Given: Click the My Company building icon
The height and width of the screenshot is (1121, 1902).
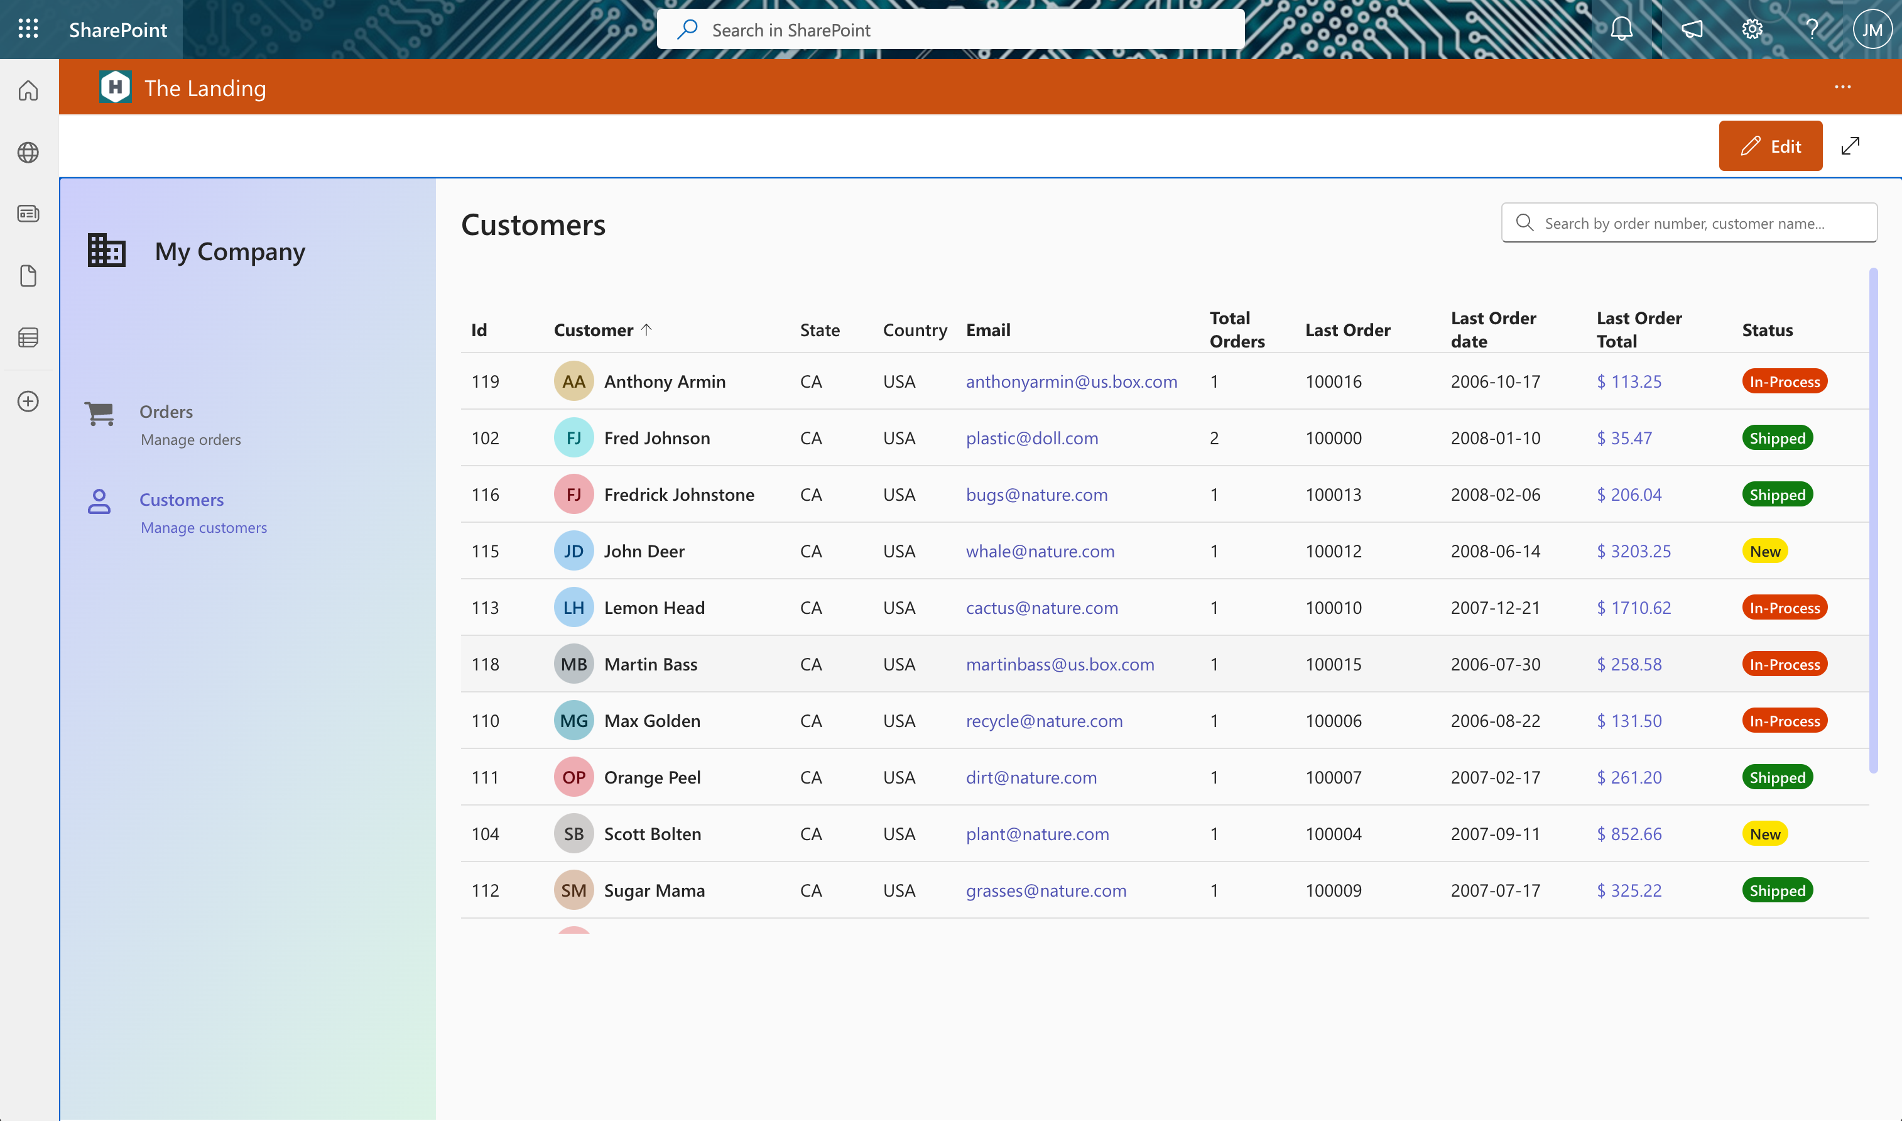Looking at the screenshot, I should pyautogui.click(x=106, y=250).
